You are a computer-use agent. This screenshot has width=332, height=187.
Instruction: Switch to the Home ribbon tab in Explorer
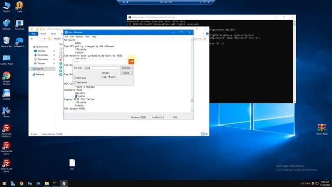[x=43, y=34]
